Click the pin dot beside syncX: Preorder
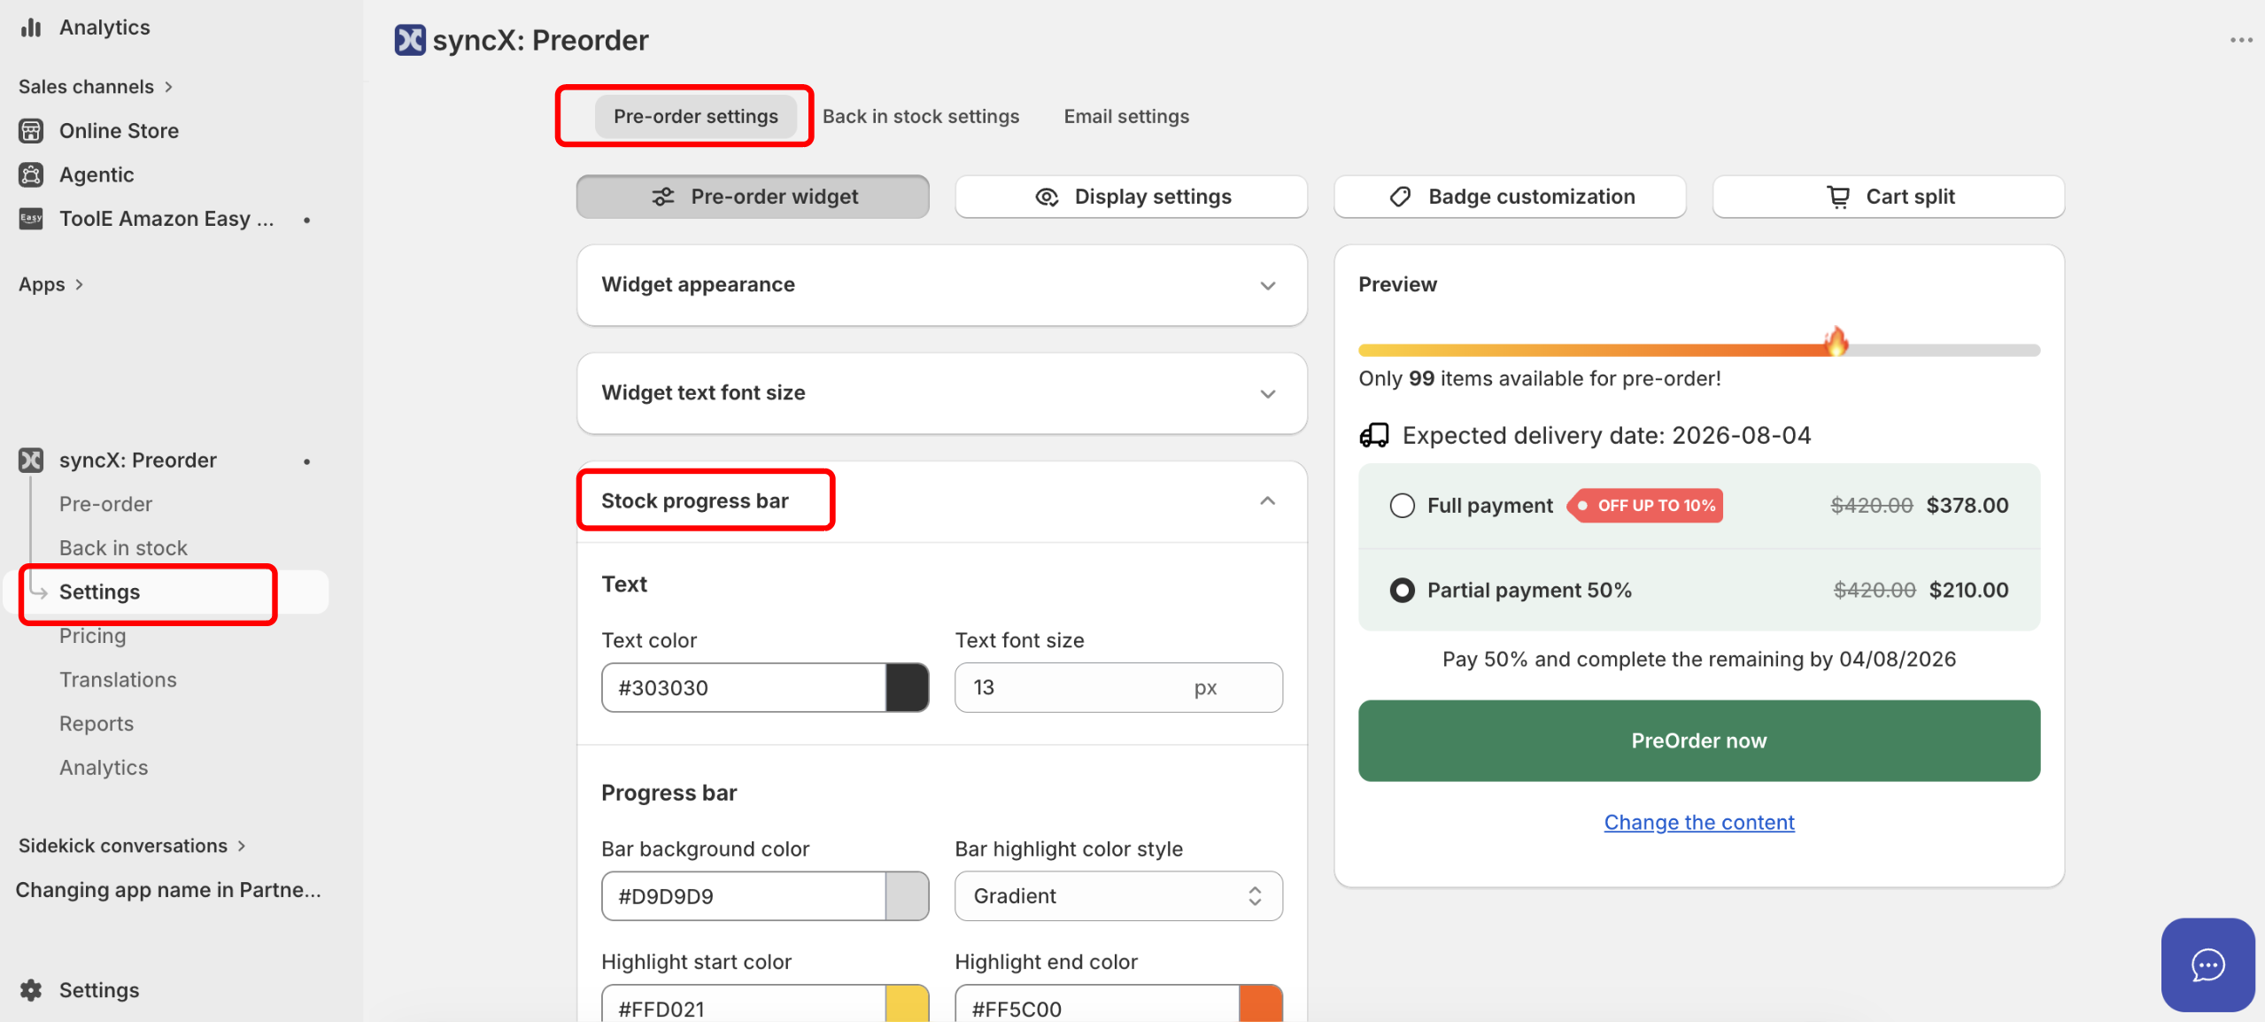 click(307, 461)
